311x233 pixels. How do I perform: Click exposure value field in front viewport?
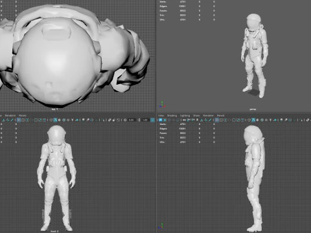132,120
